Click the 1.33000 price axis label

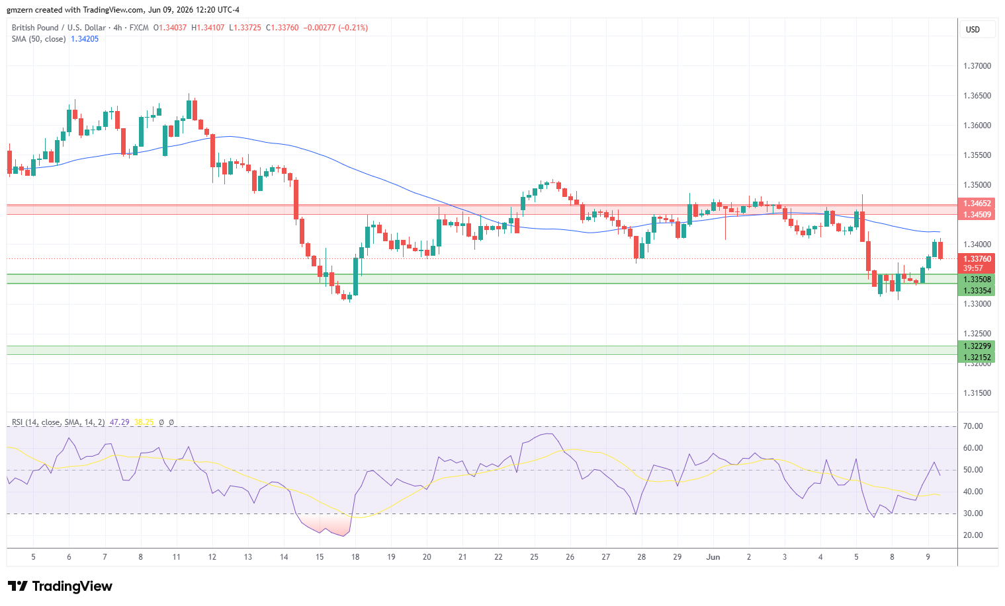click(977, 304)
